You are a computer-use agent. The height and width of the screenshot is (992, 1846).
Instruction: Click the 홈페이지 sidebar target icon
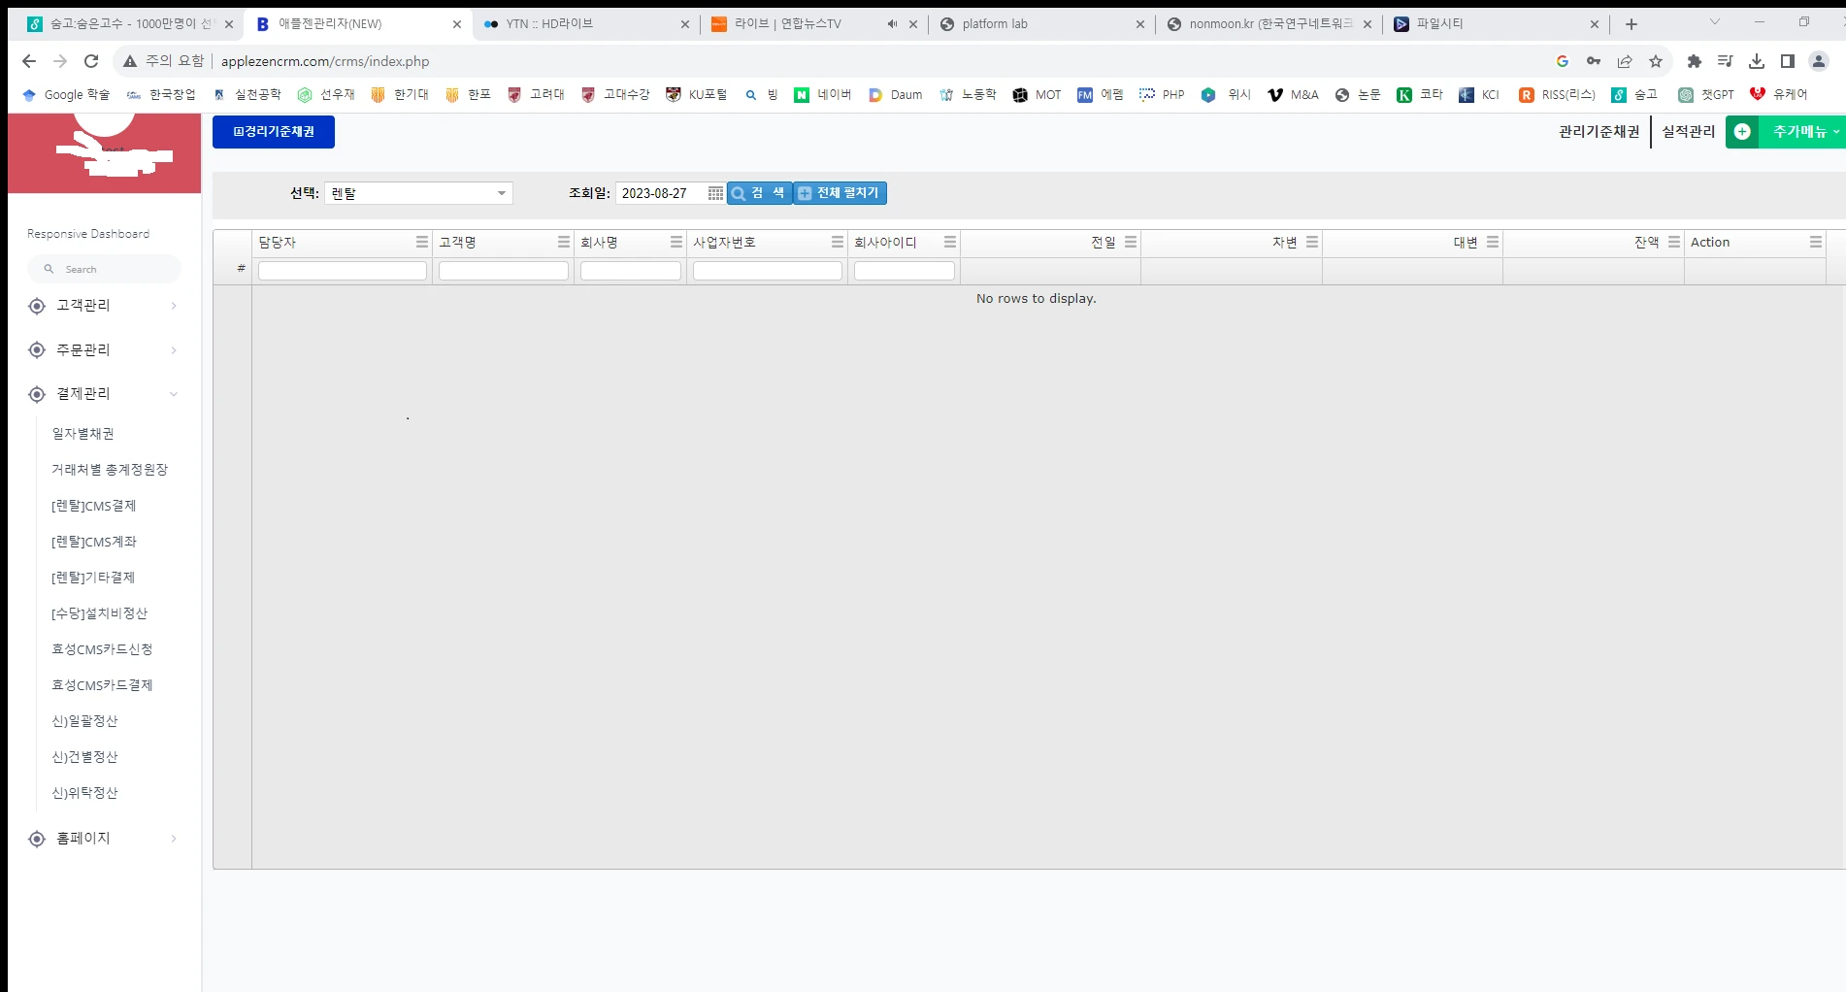coord(37,839)
